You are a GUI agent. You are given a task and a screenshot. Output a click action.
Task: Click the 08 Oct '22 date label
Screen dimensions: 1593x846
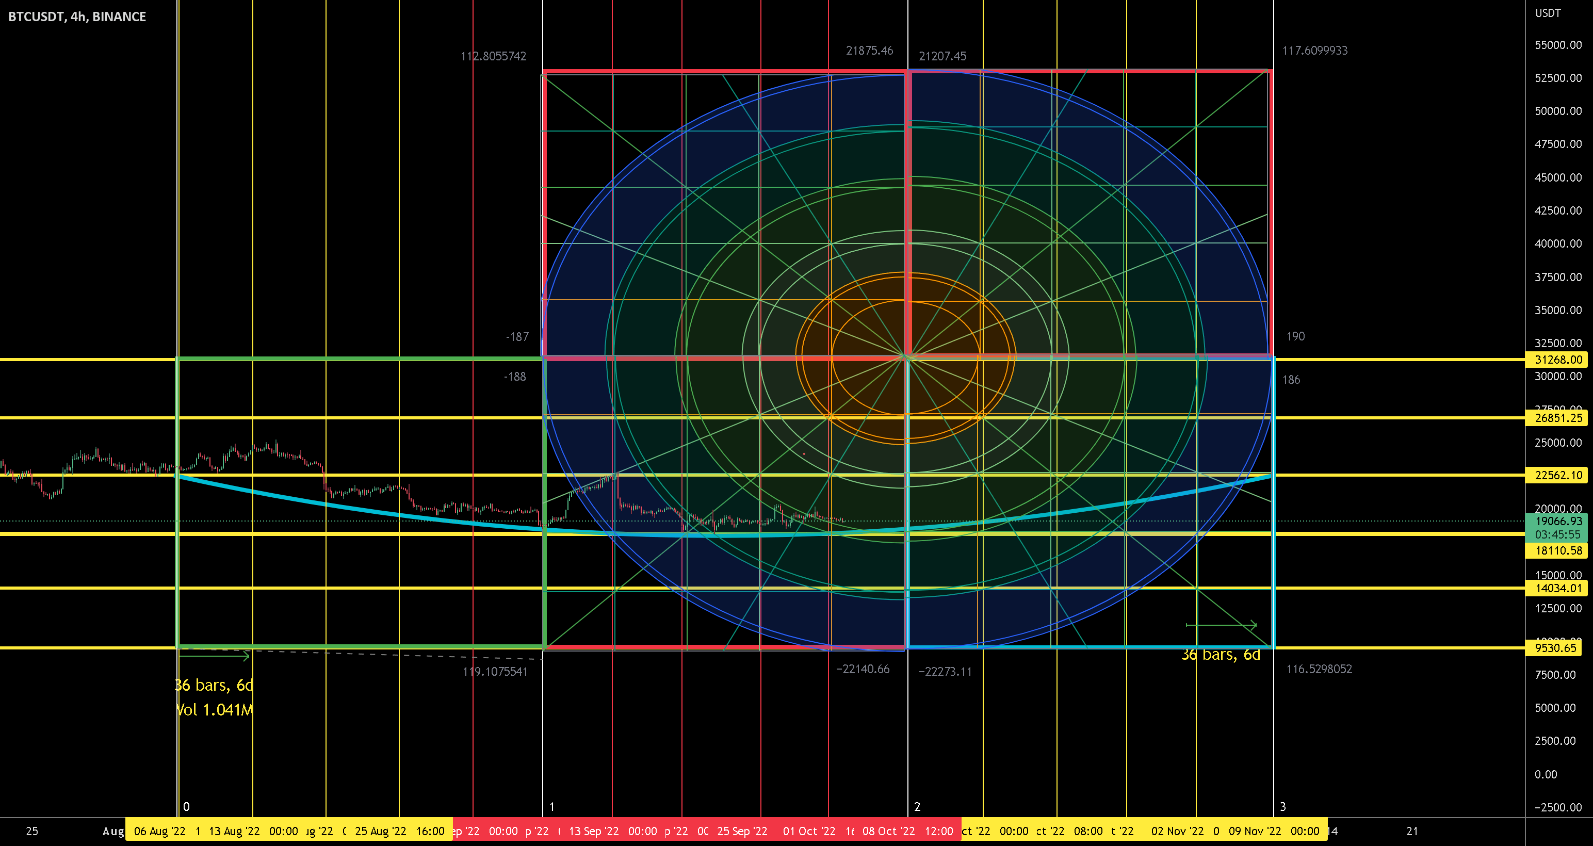888,831
